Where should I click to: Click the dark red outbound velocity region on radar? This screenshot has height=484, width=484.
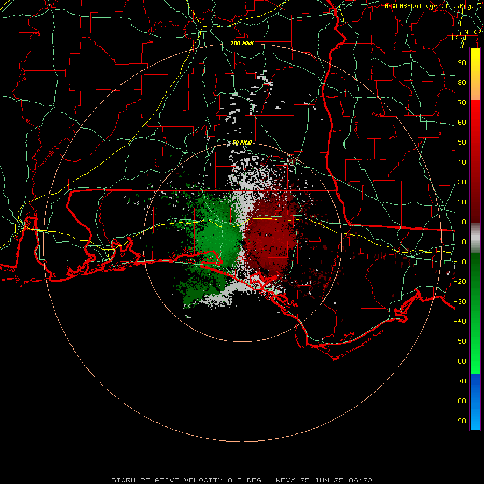tap(270, 238)
